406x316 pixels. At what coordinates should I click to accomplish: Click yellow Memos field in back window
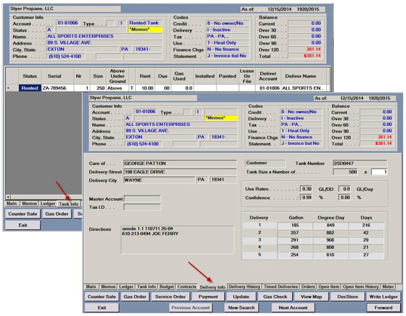coord(145,30)
